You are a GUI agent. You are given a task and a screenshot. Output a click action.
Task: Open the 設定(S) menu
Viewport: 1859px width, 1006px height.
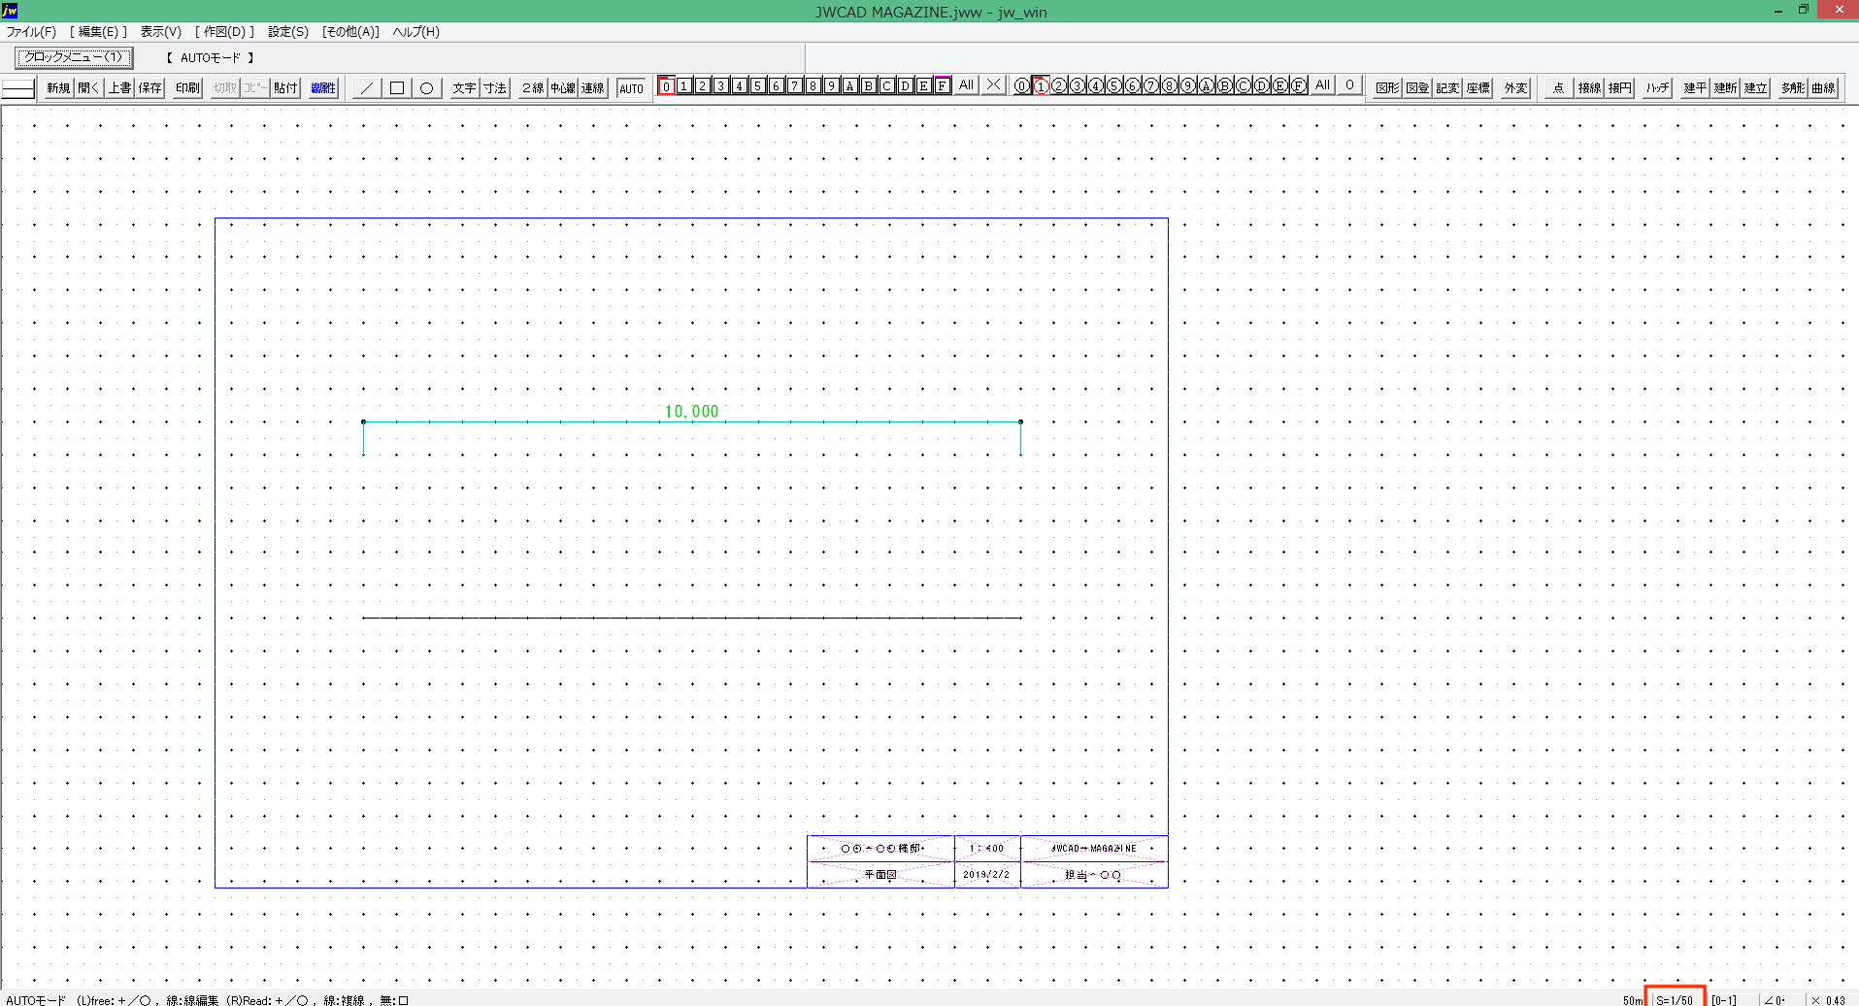point(288,32)
